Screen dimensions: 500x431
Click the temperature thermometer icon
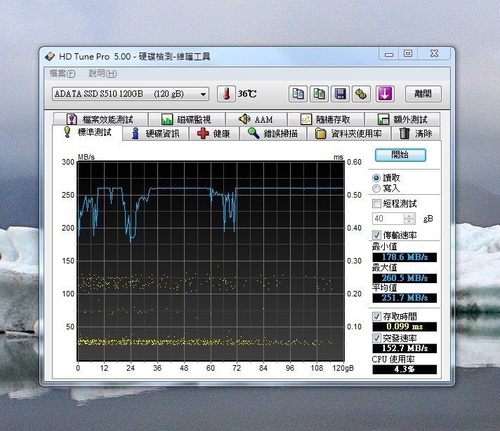(227, 94)
